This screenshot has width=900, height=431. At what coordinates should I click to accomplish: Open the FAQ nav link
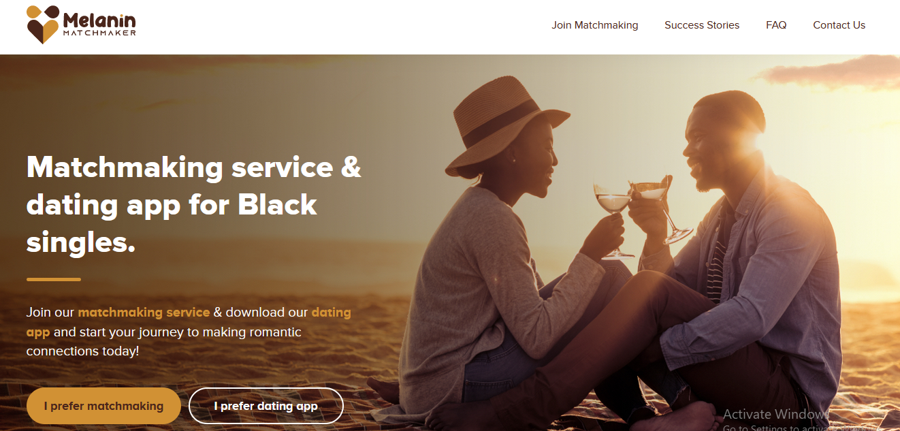click(x=776, y=25)
